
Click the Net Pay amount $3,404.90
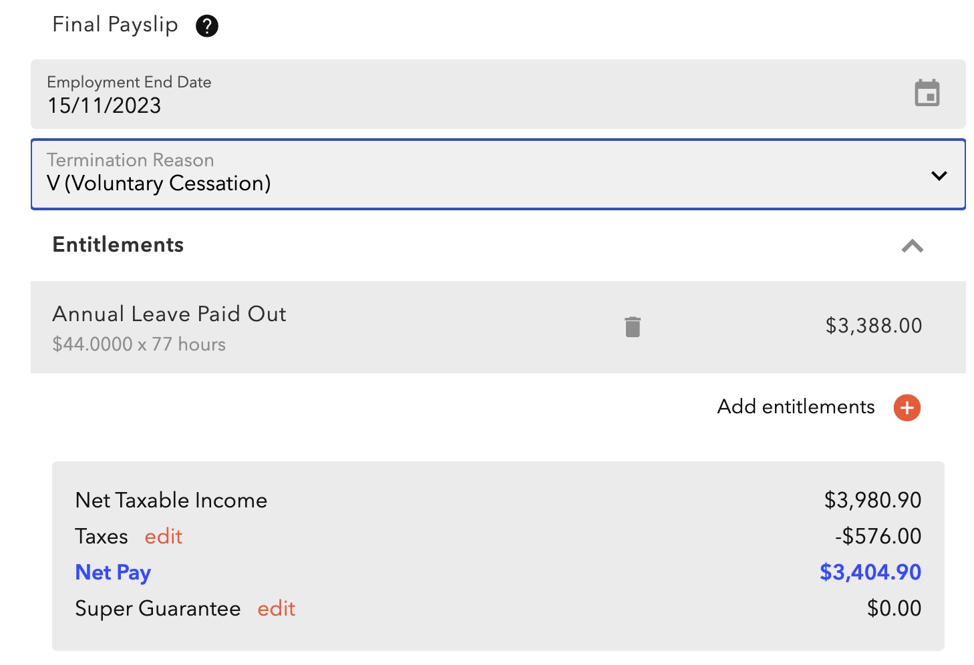point(870,572)
